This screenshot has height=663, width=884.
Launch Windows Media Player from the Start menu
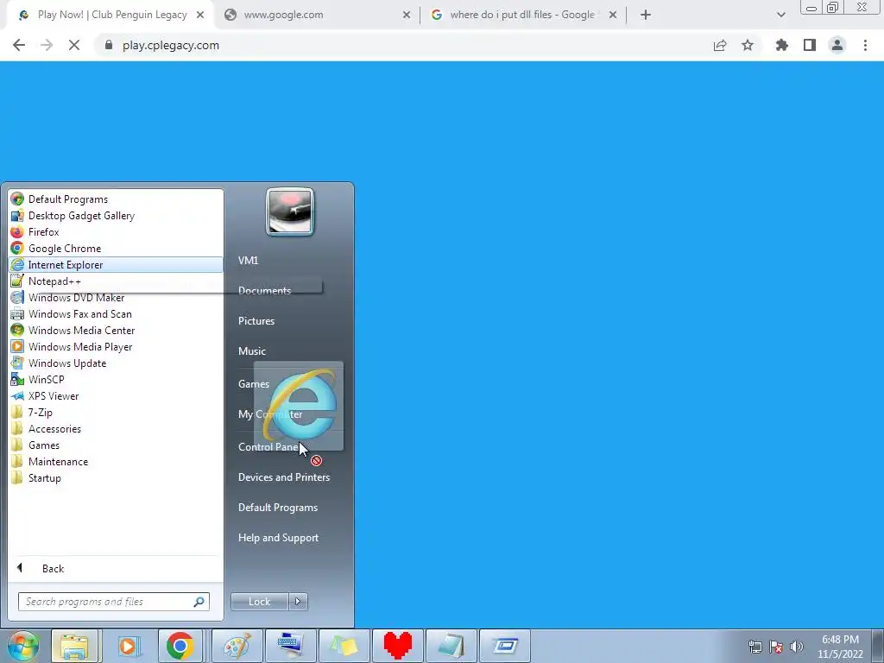tap(116, 347)
